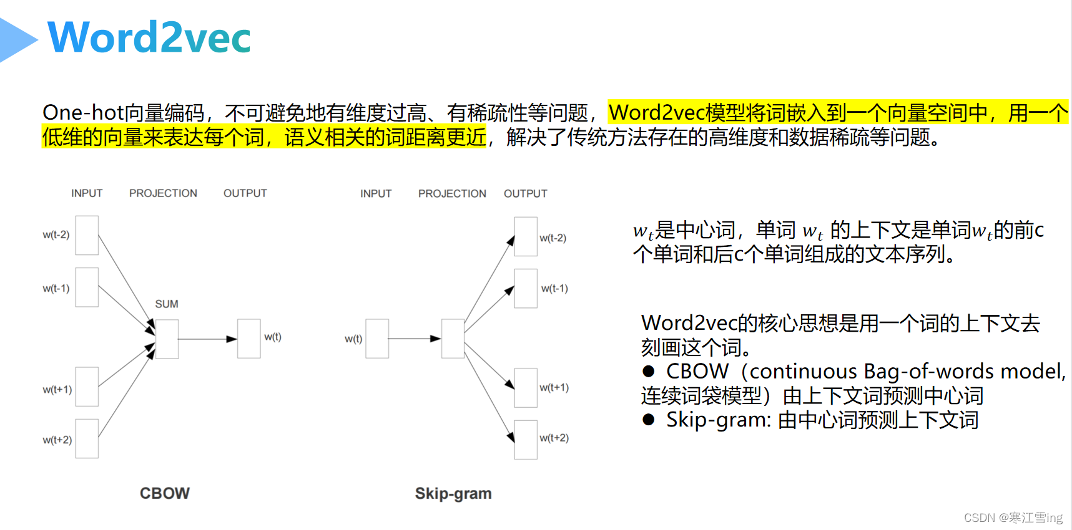The height and width of the screenshot is (530, 1072).
Task: Click the bullet line Skip-gram: 由中心词预测上下文词
Action: pyautogui.click(x=810, y=420)
